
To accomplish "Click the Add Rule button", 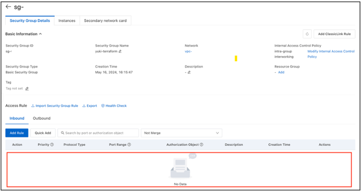I will 17,133.
